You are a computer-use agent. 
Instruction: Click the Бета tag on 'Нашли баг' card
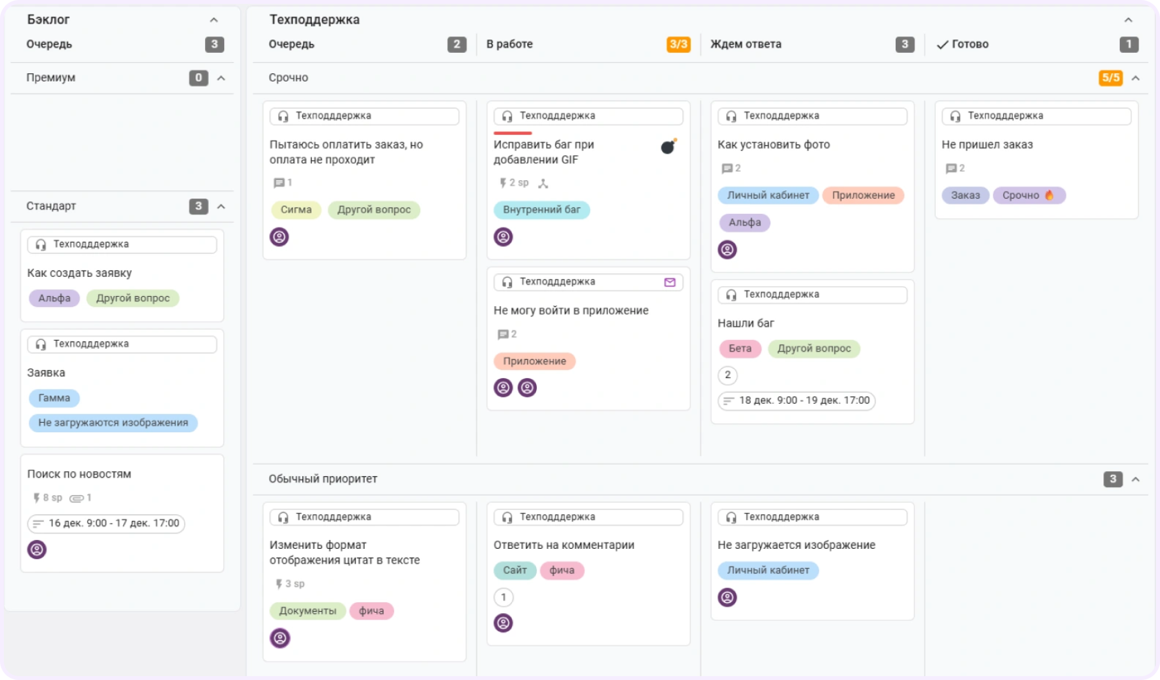tap(740, 348)
